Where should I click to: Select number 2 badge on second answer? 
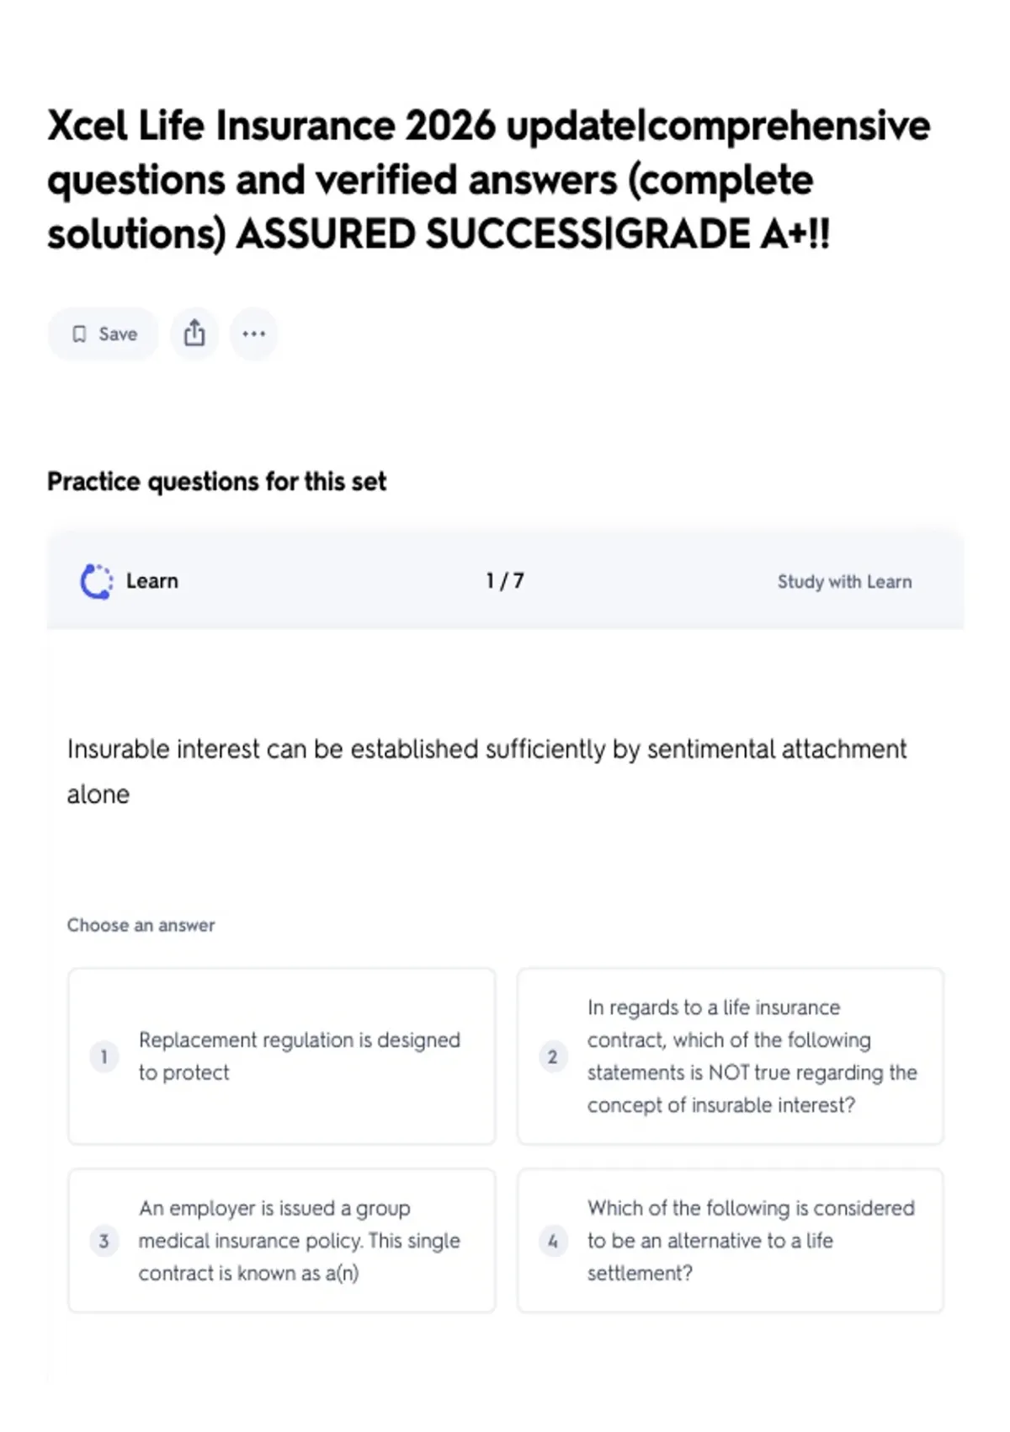(552, 1056)
